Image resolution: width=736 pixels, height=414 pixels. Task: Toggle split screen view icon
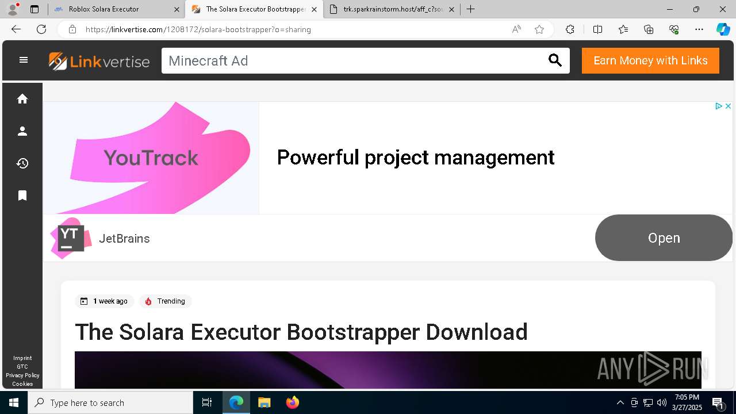point(597,29)
